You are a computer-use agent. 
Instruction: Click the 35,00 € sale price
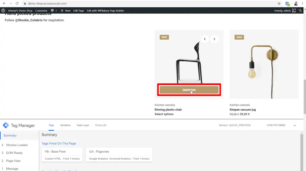245,114
